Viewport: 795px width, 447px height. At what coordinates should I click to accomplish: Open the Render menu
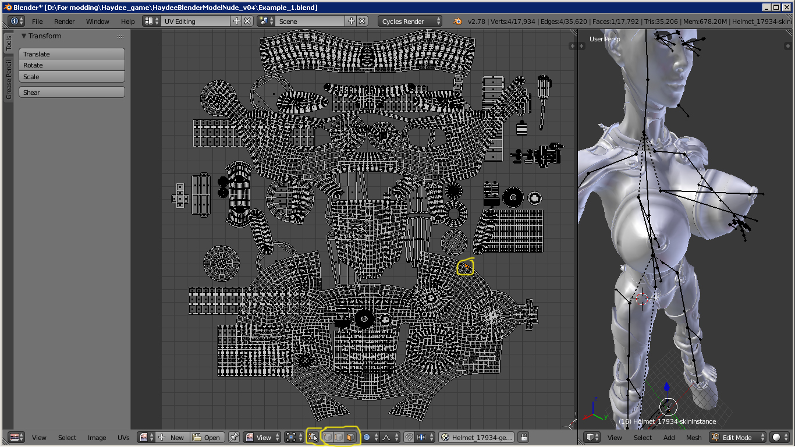click(65, 22)
